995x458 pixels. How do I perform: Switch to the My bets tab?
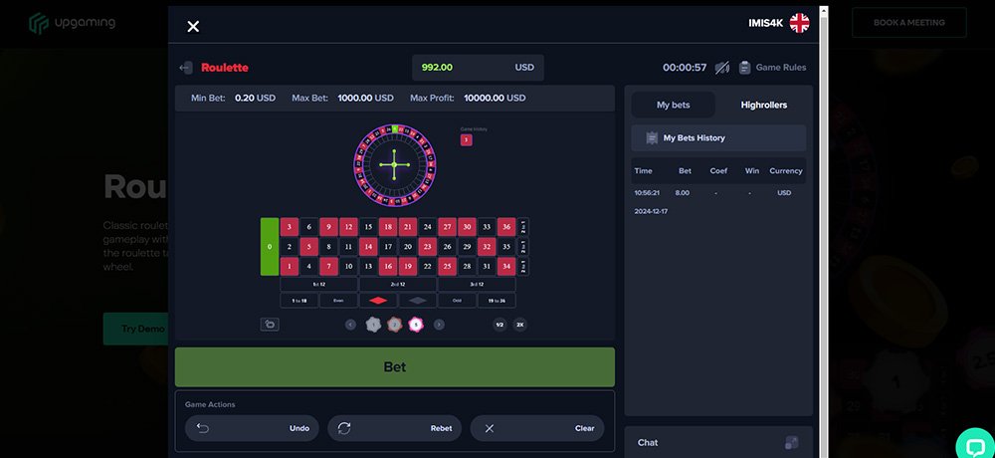(674, 105)
